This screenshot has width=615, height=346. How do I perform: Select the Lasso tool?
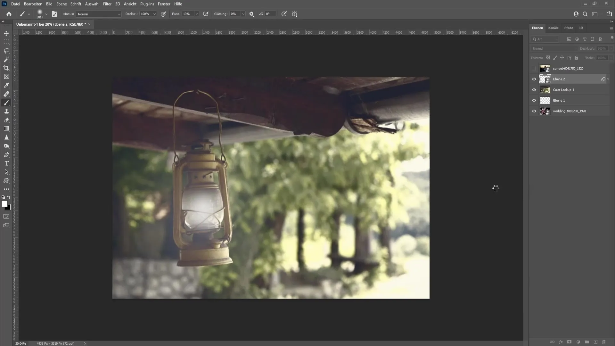[6, 50]
